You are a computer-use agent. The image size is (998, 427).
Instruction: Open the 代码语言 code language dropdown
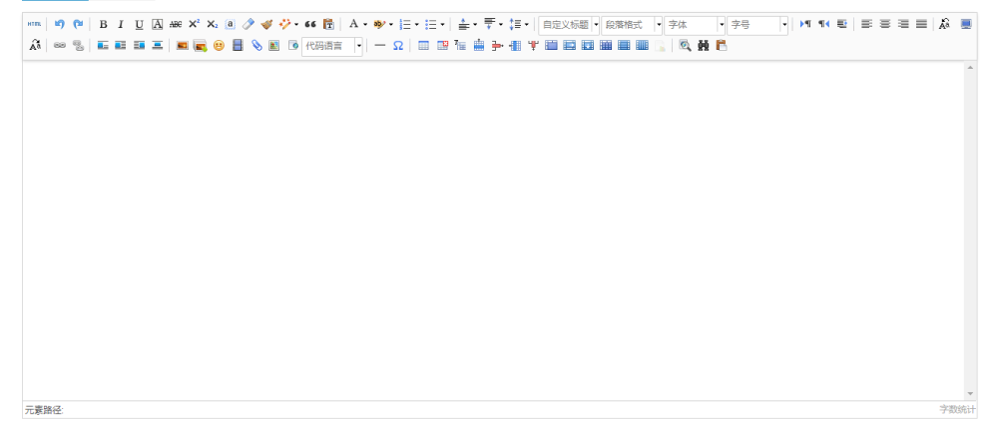(x=332, y=46)
